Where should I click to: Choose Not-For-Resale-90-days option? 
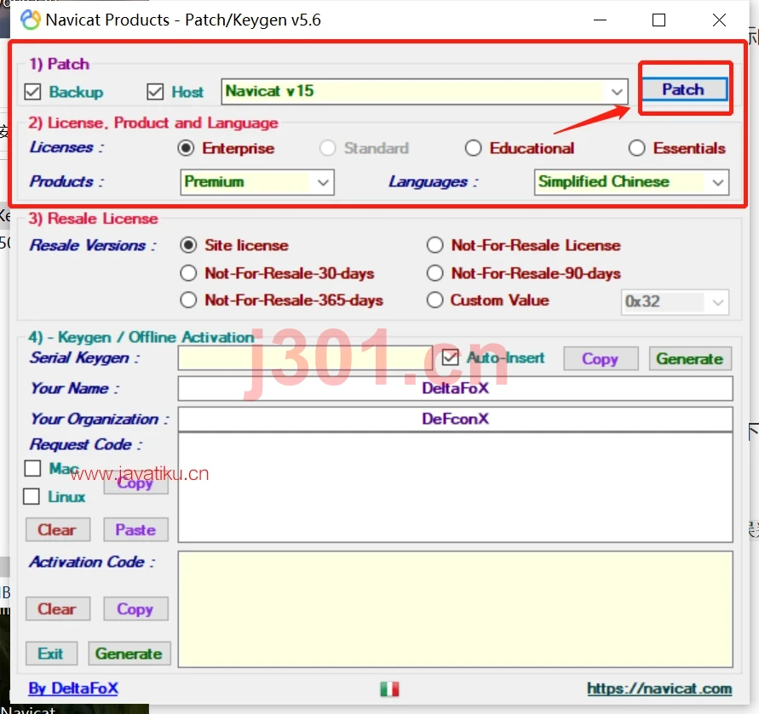pyautogui.click(x=434, y=273)
